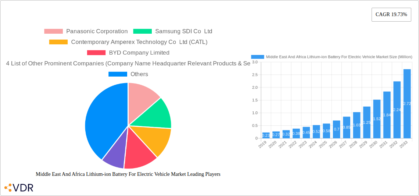Click the 2033 bar showing 2.72

407,104
